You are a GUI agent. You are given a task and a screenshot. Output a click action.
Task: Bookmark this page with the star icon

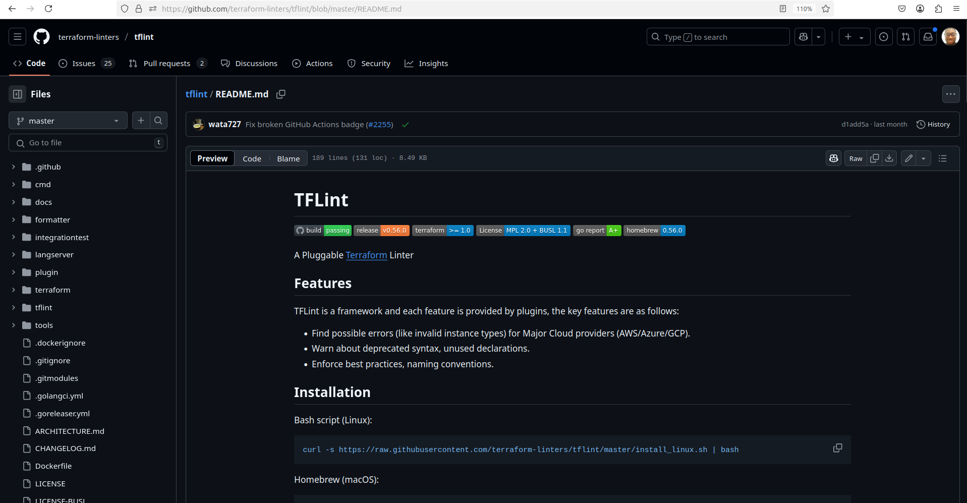click(x=826, y=9)
